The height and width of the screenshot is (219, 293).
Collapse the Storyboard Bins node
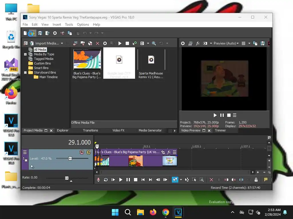25,72
